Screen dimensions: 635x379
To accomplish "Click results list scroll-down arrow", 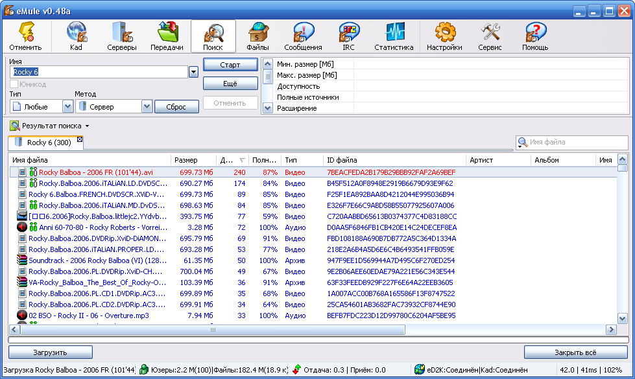I will [x=623, y=318].
